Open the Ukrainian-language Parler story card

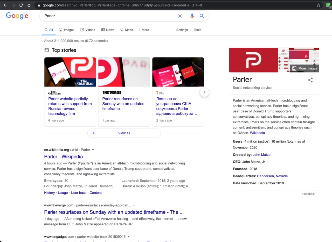pyautogui.click(x=177, y=106)
